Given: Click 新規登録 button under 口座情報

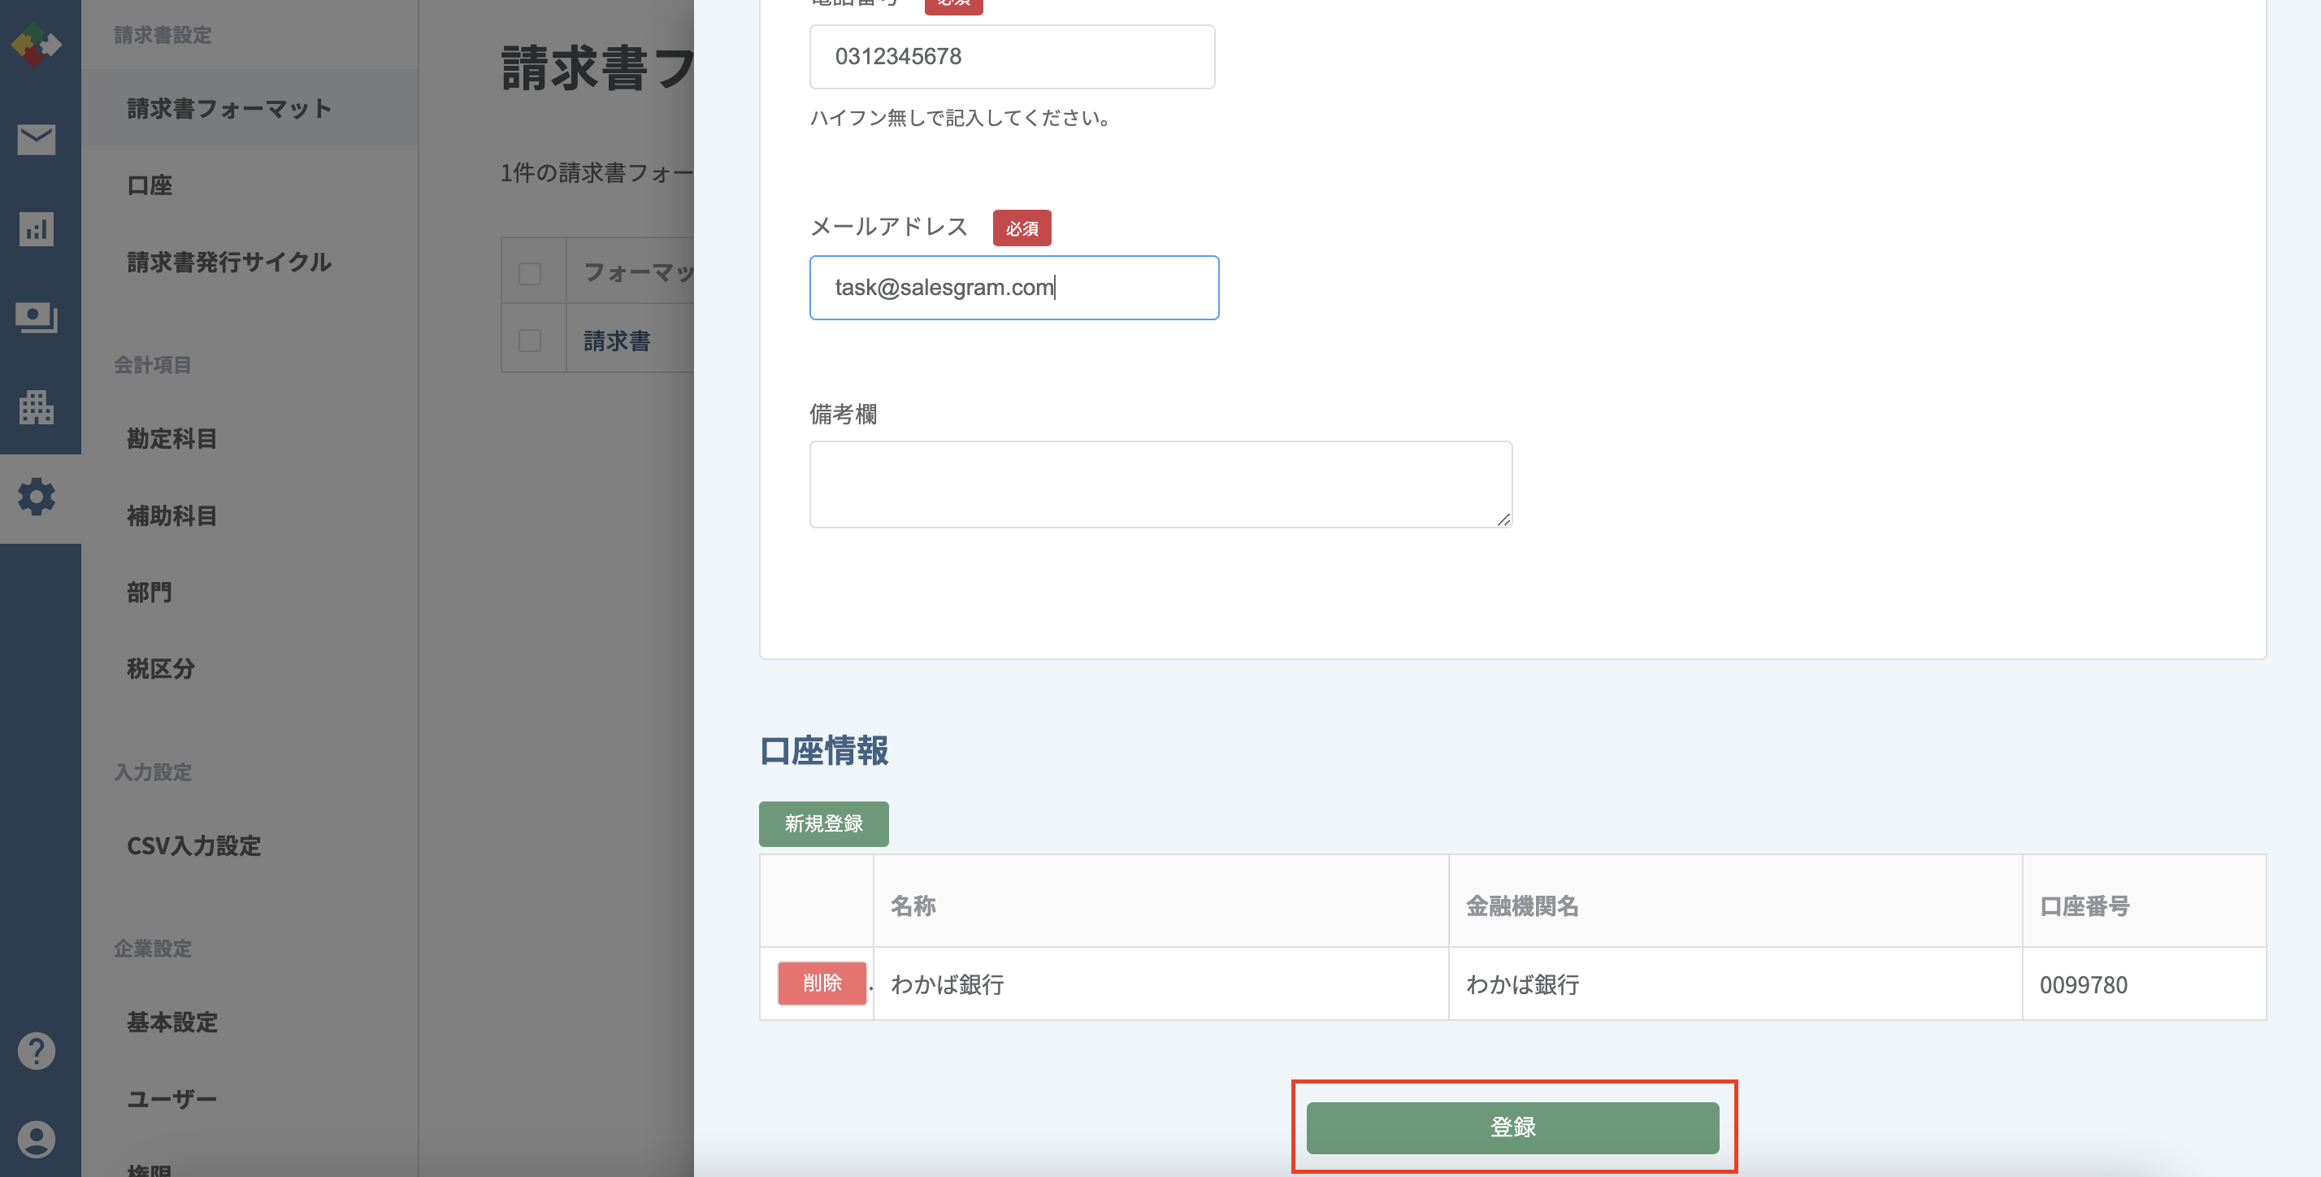Looking at the screenshot, I should [823, 823].
